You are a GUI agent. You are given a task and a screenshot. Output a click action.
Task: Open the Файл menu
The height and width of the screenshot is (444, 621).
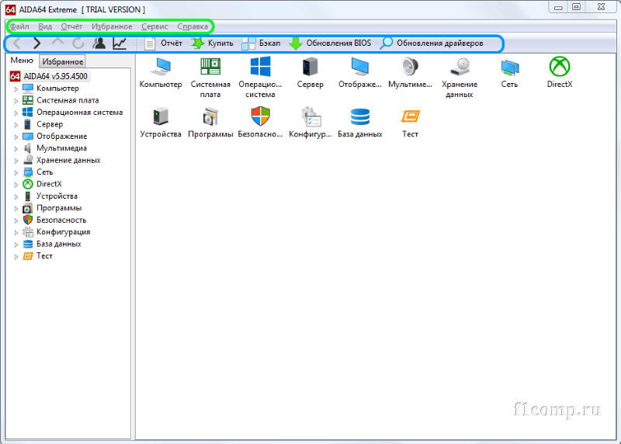(x=19, y=26)
